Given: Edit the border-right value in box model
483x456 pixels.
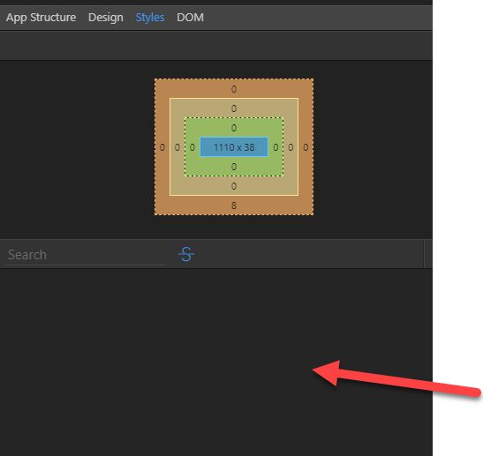Looking at the screenshot, I should [x=291, y=147].
